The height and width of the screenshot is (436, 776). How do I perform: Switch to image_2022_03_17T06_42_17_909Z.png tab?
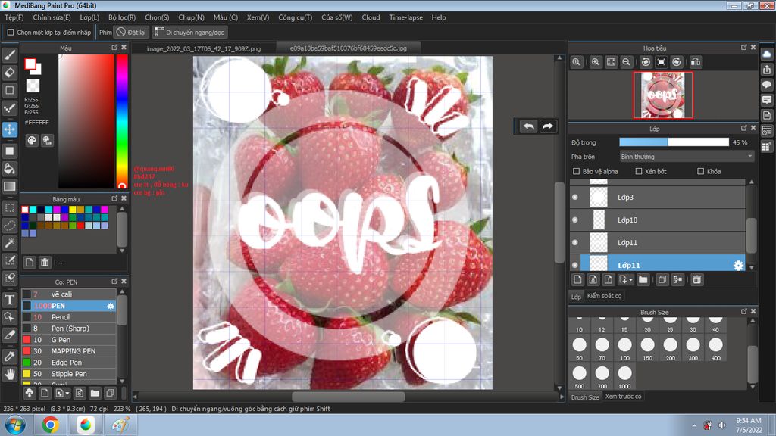204,48
